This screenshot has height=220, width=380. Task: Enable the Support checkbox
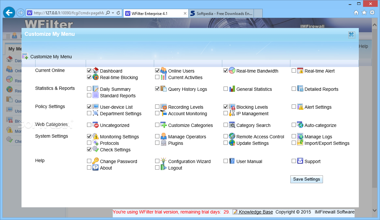point(294,161)
